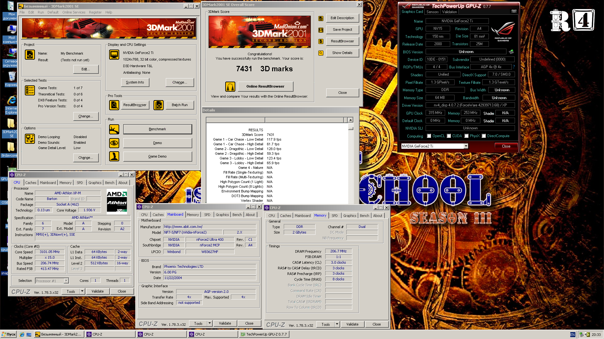Click Show Details in score window

pyautogui.click(x=342, y=53)
